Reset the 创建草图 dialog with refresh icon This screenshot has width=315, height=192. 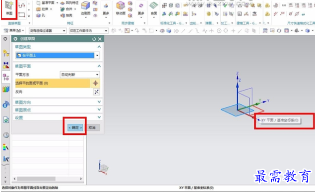coord(94,39)
